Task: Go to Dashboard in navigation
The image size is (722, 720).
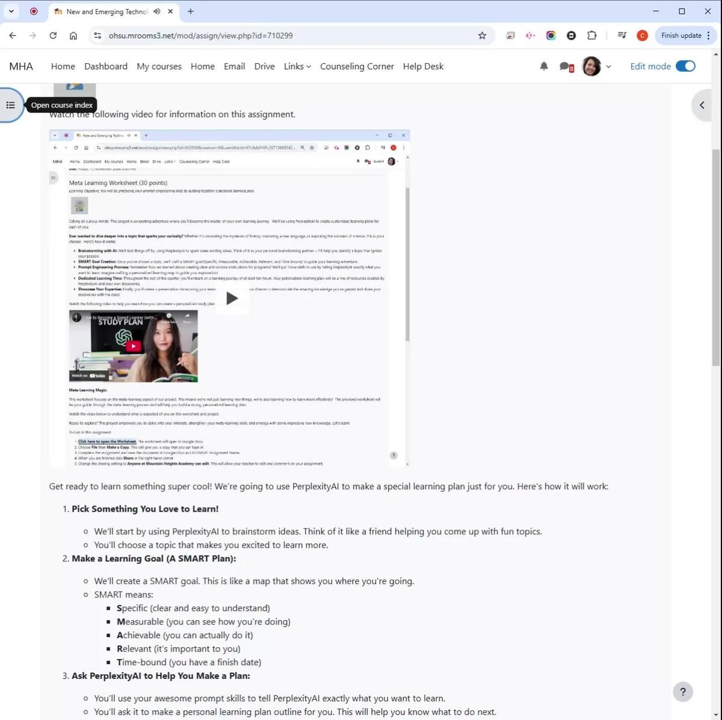Action: point(106,66)
